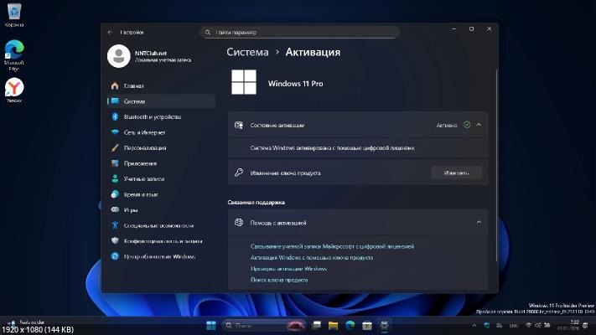
Task: Click the back arrow in Settings
Action: coord(111,32)
